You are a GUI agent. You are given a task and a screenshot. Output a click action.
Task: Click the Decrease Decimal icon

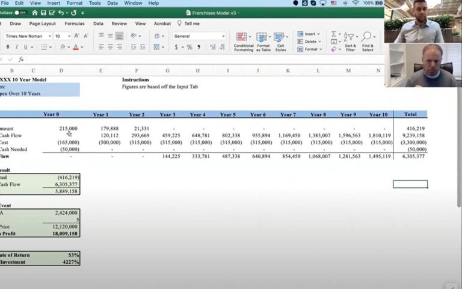[222, 47]
